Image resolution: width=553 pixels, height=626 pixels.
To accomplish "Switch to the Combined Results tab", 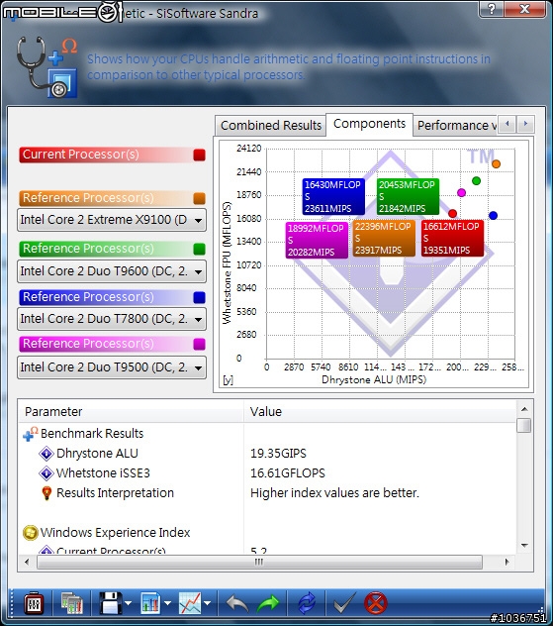I will (271, 126).
